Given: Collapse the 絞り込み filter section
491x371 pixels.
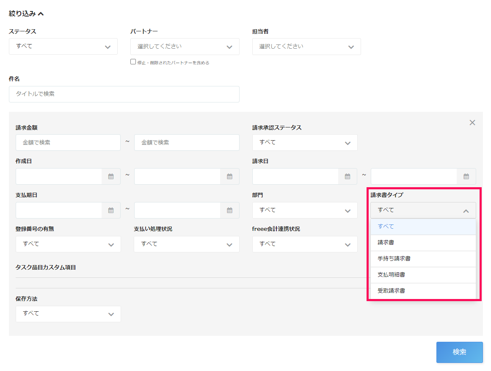Looking at the screenshot, I should (x=26, y=14).
